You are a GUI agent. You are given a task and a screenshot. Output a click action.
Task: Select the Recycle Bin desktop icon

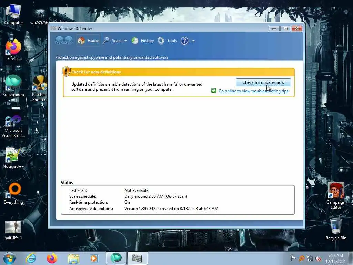(336, 229)
